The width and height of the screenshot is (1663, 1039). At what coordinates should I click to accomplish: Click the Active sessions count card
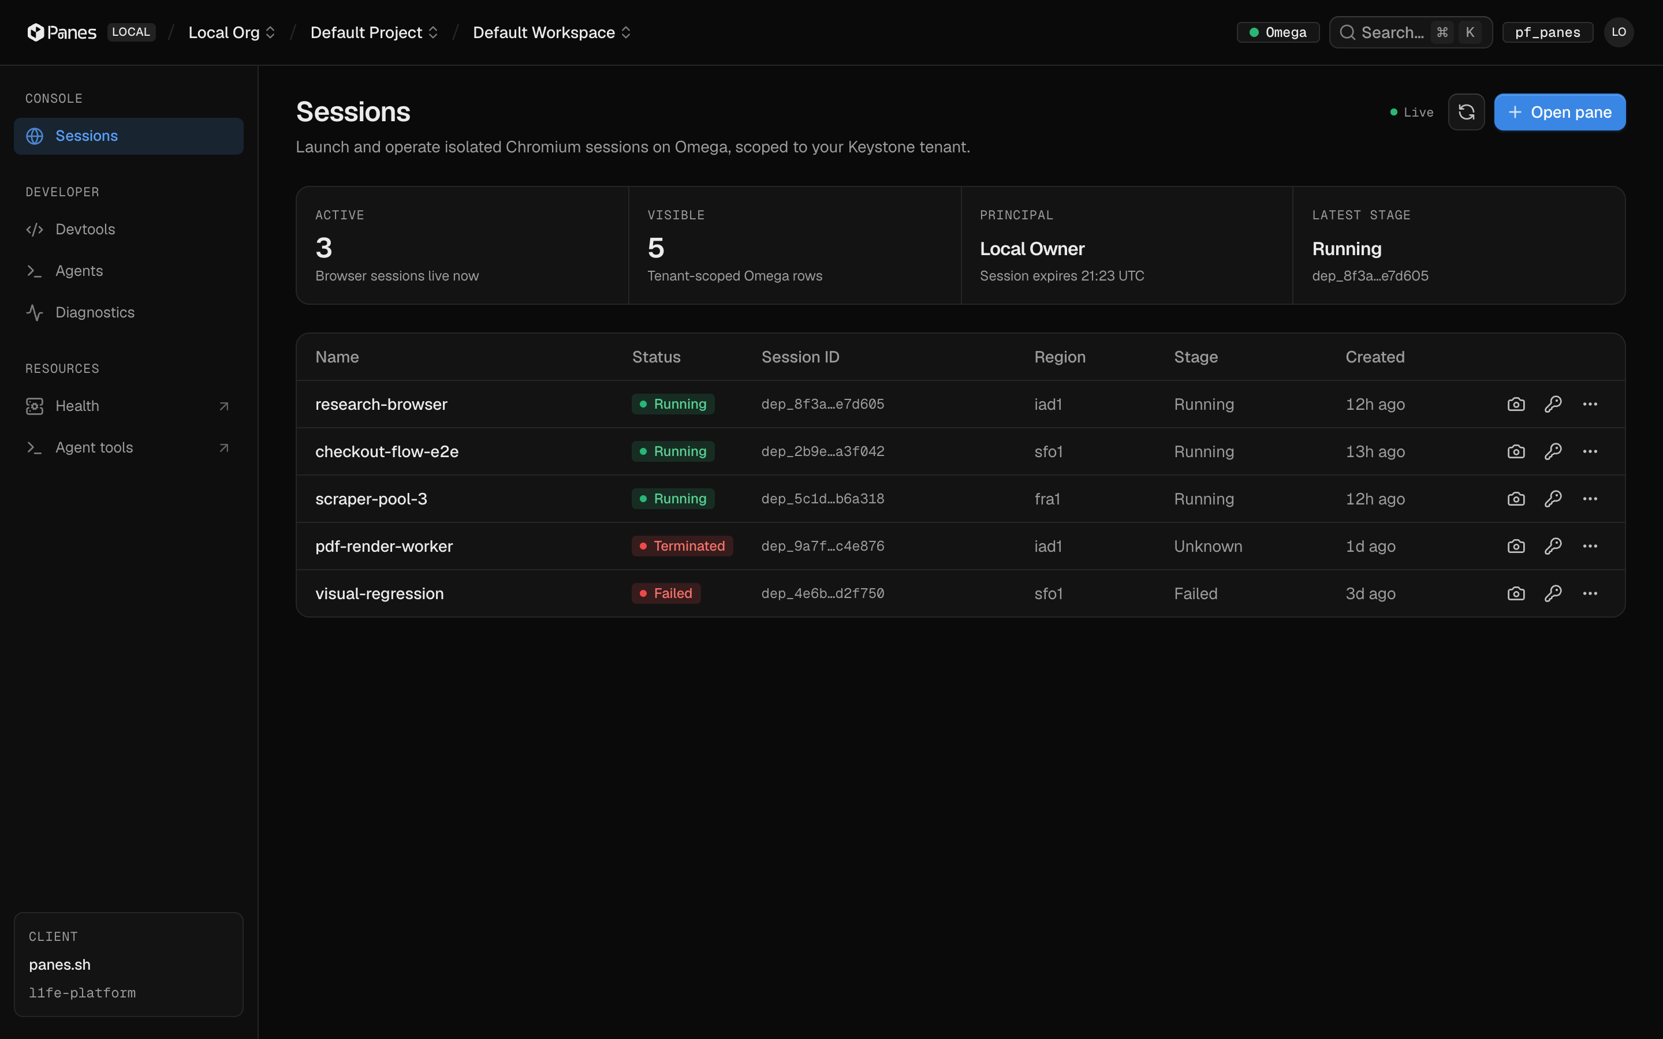[x=463, y=245]
